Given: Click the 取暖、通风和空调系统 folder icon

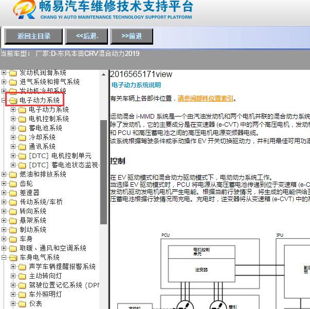Looking at the screenshot, I should (13, 248).
